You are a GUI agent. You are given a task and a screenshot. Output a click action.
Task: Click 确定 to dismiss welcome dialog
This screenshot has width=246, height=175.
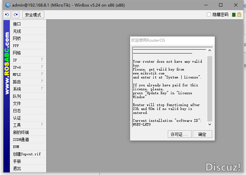click(202, 134)
